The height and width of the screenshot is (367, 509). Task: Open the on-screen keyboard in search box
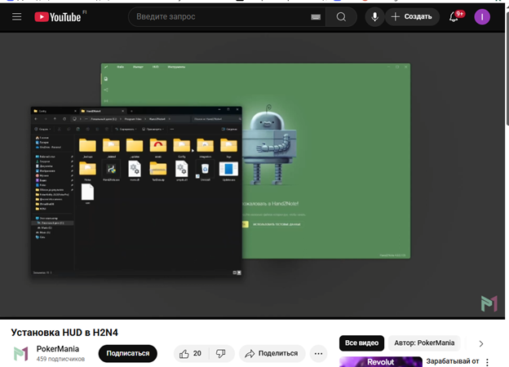coord(316,17)
